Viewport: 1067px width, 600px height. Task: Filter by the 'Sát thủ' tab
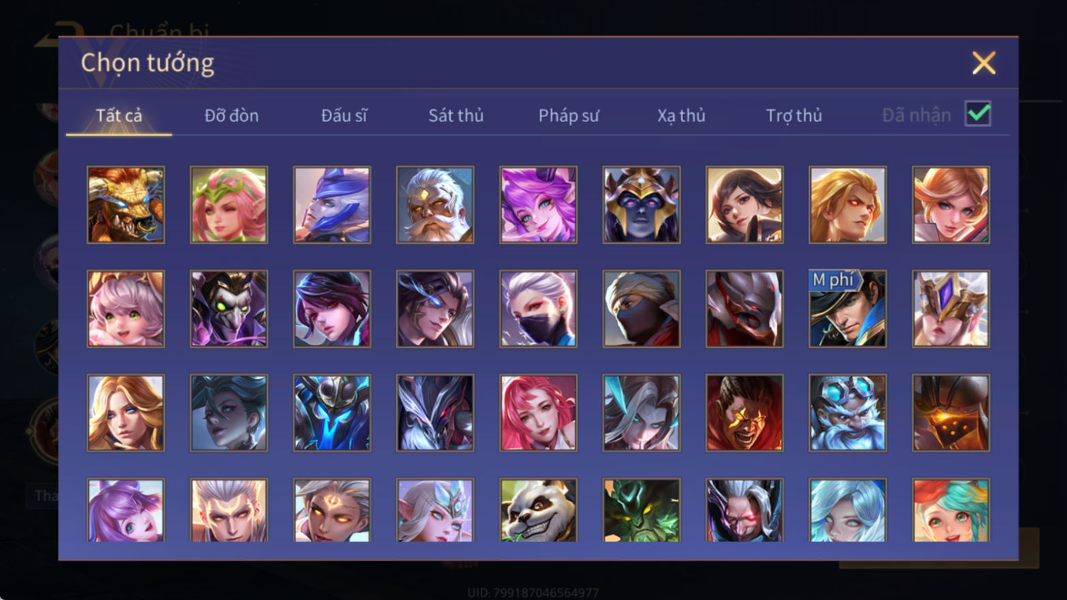pyautogui.click(x=456, y=116)
